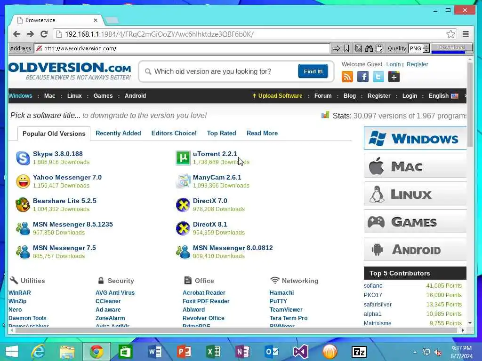Open the English language selector

(443, 96)
